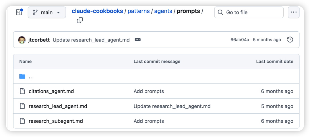The height and width of the screenshot is (137, 310).
Task: Go up to the parent directory
Action: (x=31, y=77)
